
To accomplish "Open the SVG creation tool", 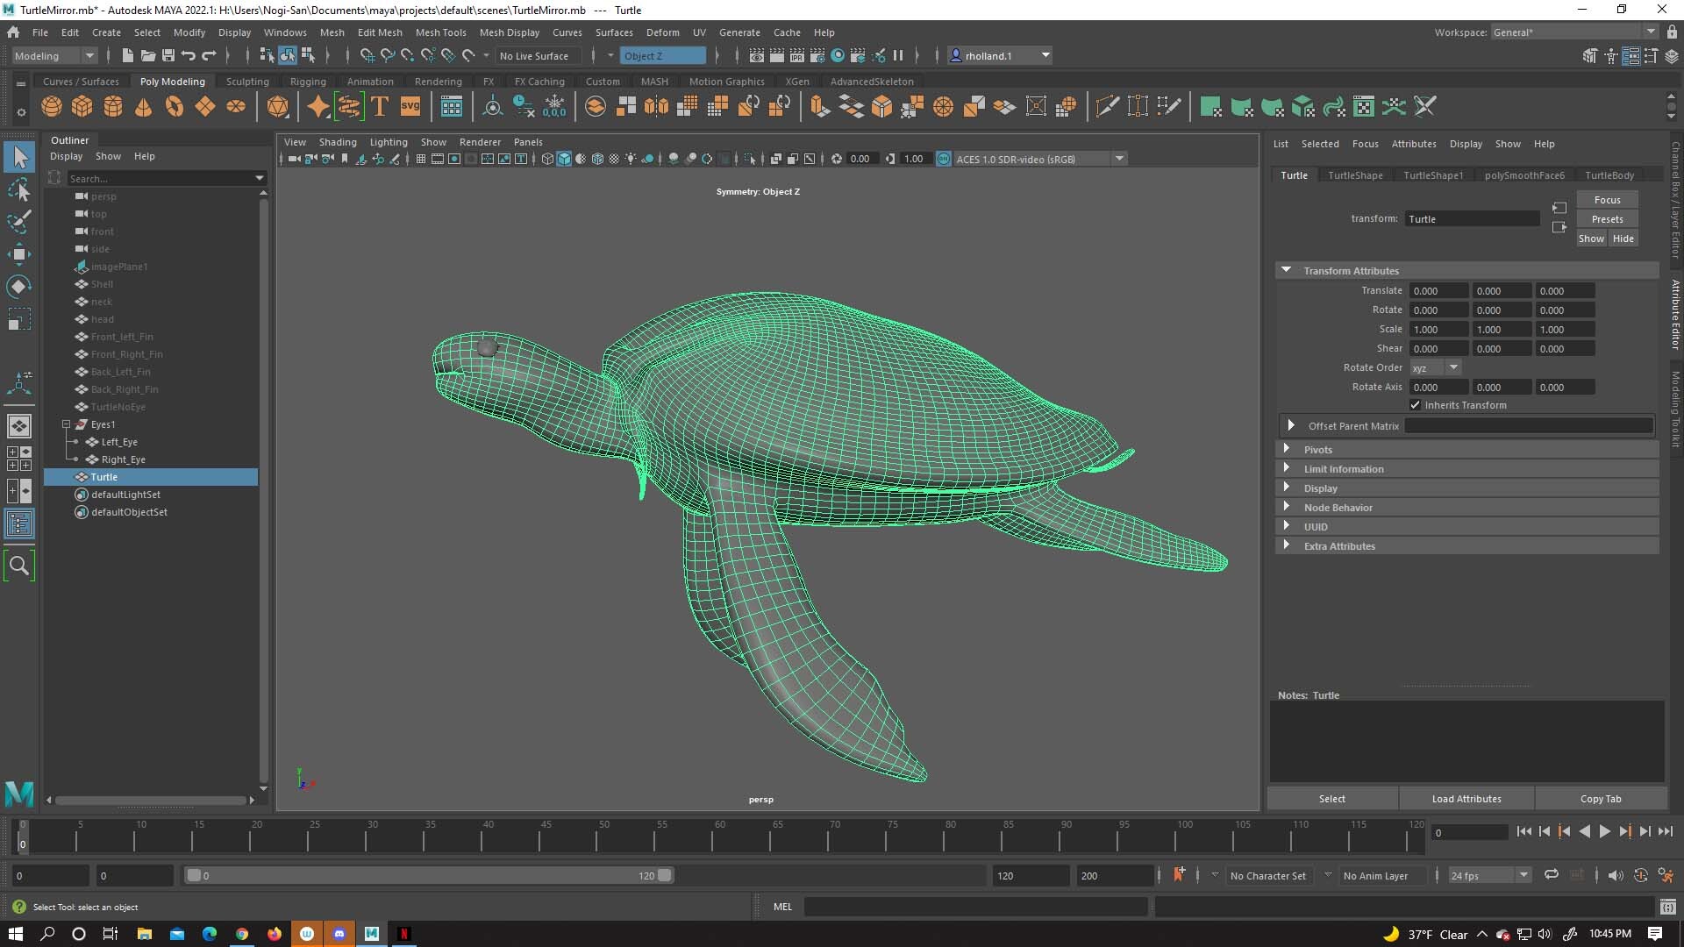I will pos(410,106).
